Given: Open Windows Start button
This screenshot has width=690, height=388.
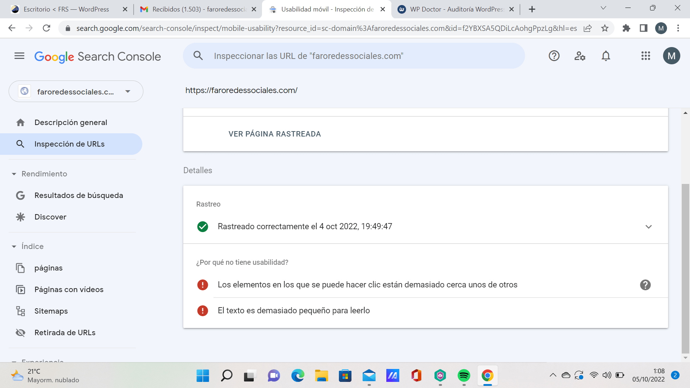Looking at the screenshot, I should 203,376.
